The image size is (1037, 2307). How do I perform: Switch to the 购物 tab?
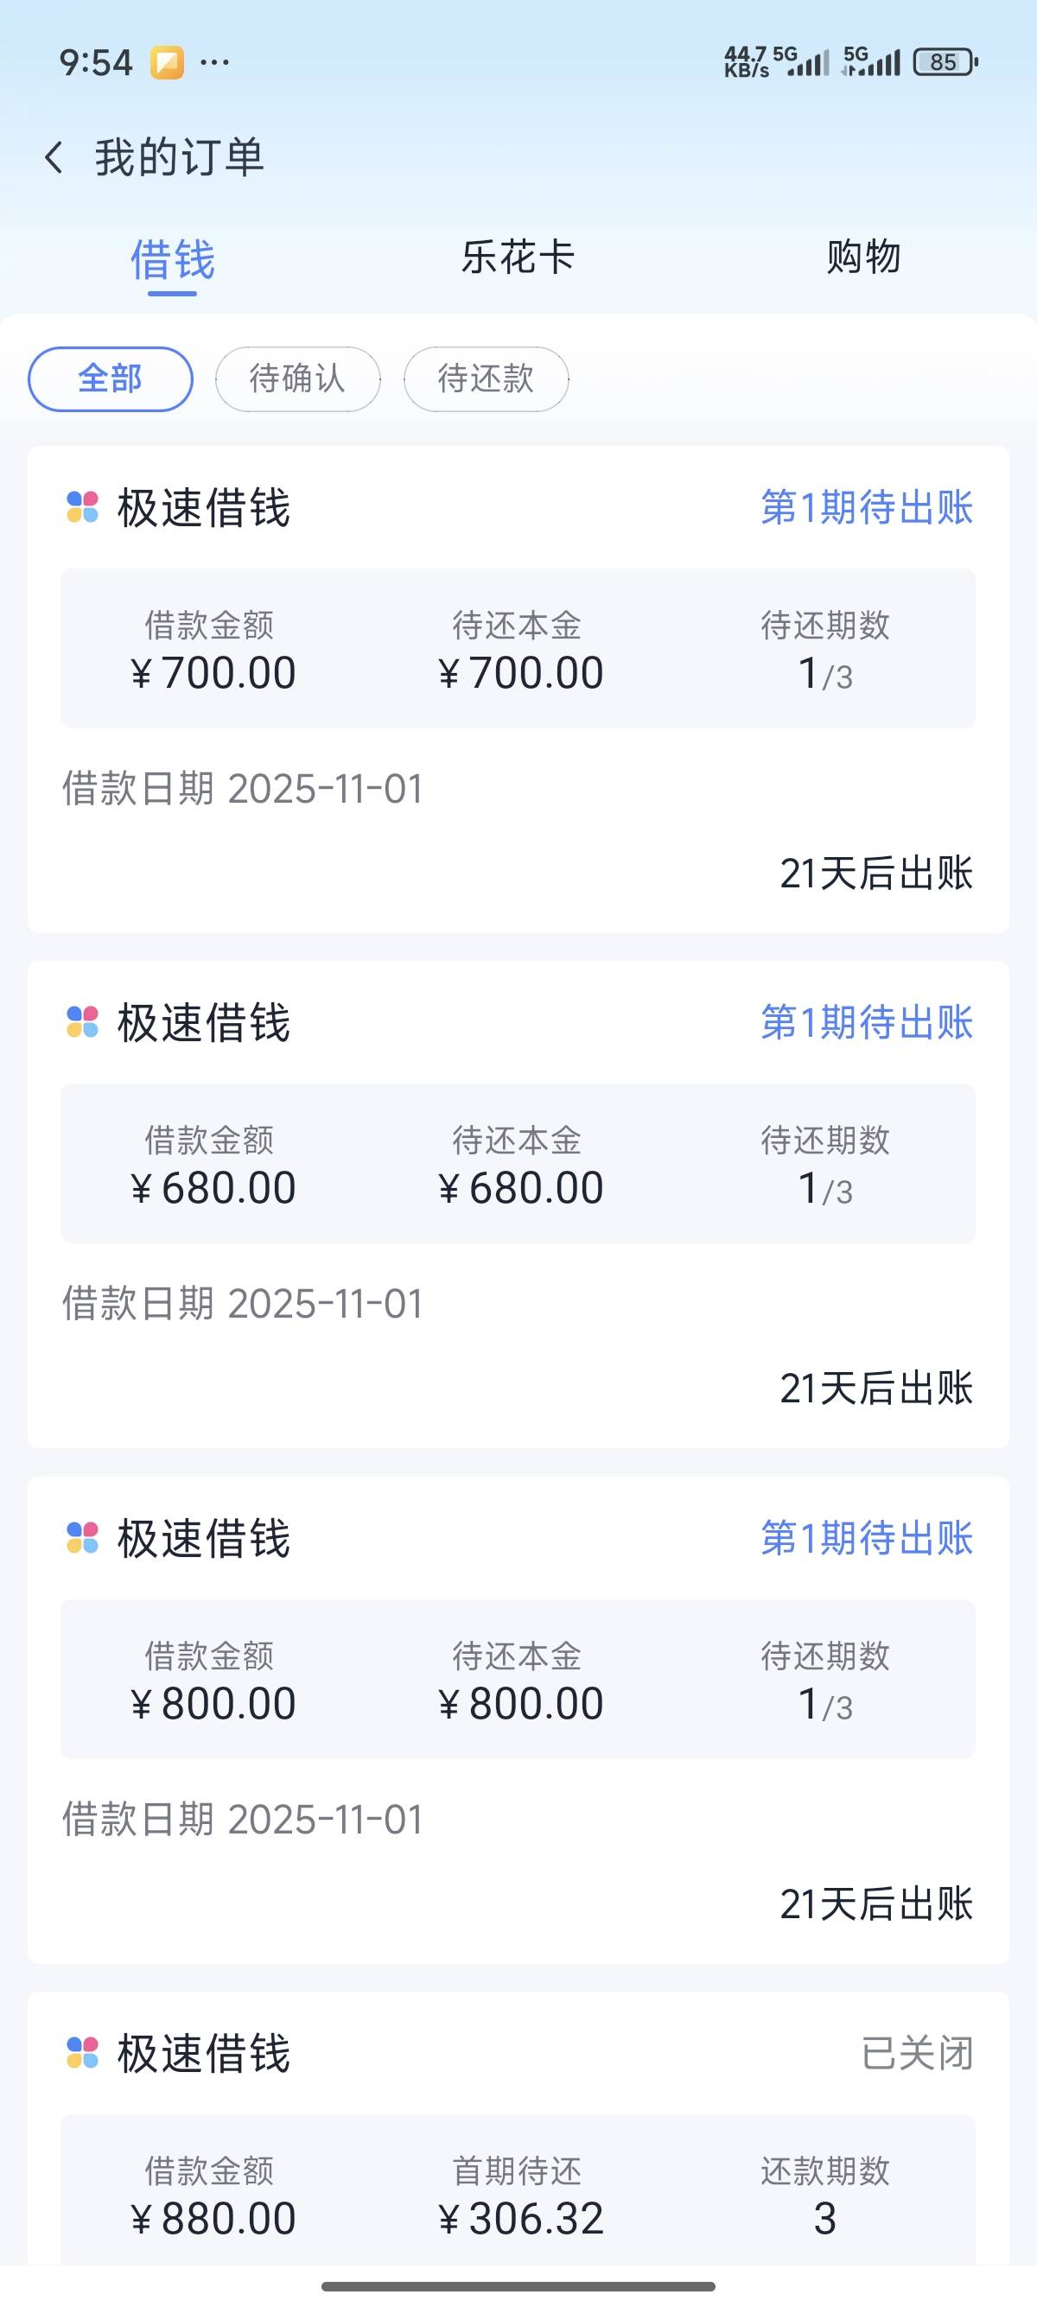pos(863,257)
